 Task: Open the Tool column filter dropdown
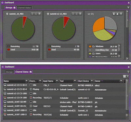[x=75, y=81]
